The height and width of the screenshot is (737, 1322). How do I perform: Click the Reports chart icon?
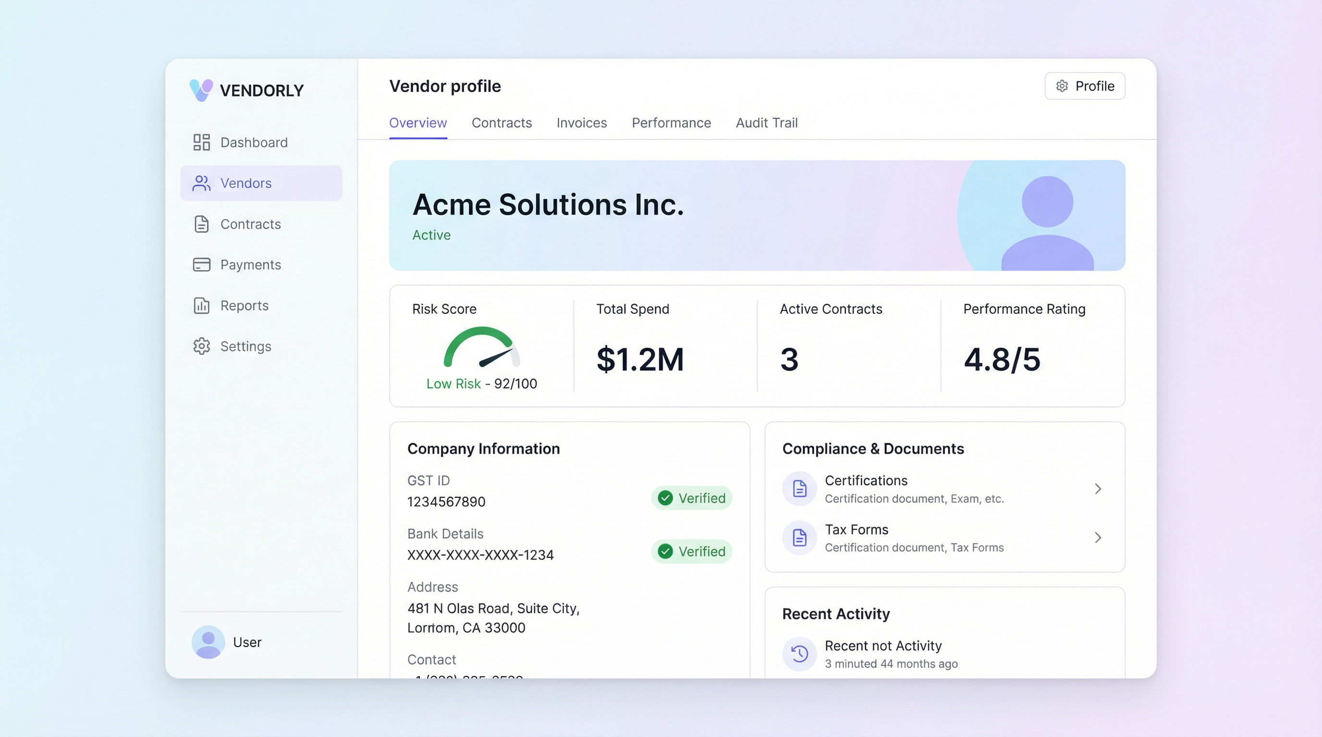pos(201,306)
